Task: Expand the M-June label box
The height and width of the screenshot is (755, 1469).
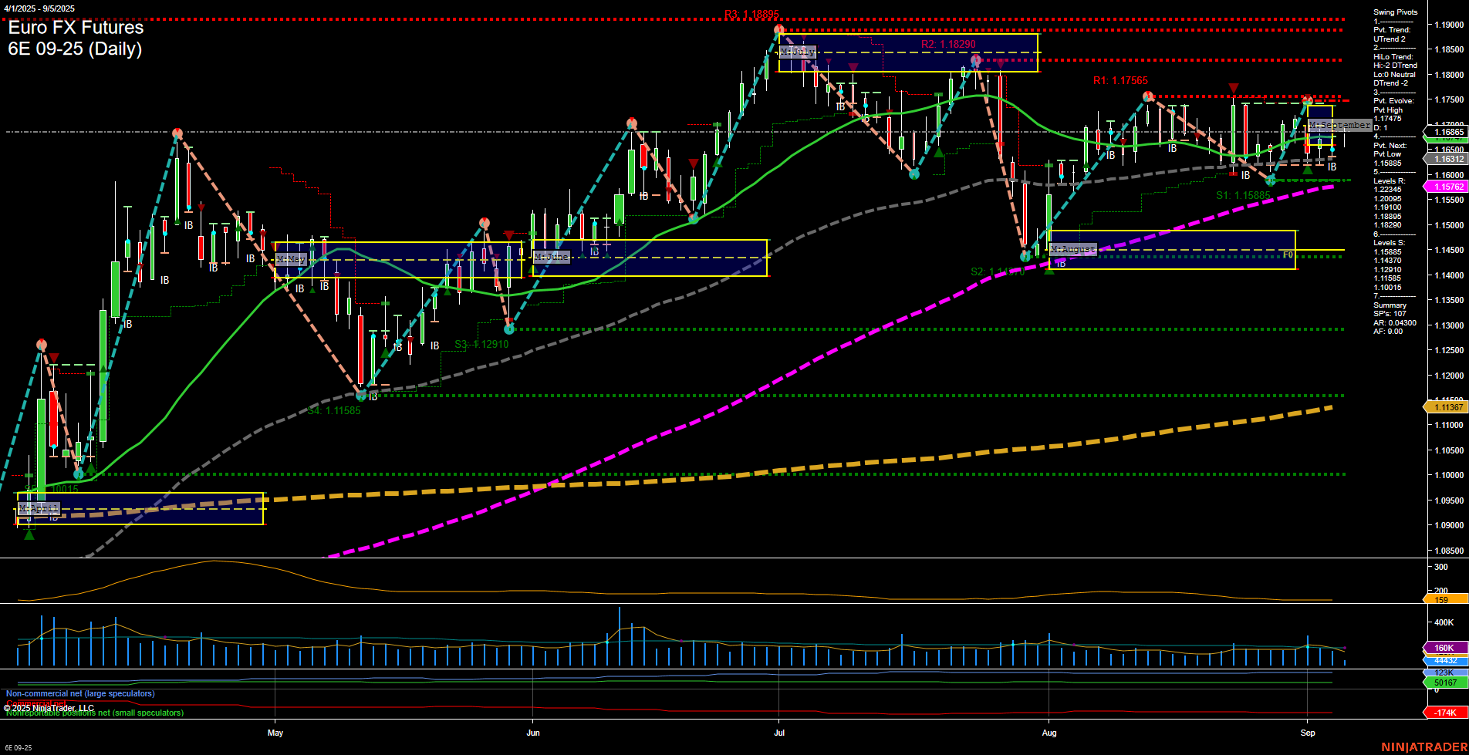Action: [550, 256]
